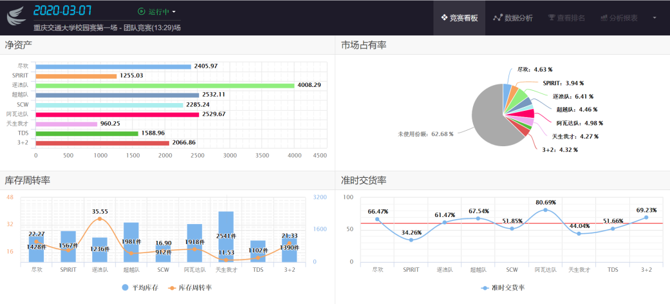Image resolution: width=670 pixels, height=304 pixels.
Task: Click the 查看排名 trophy icon
Action: (552, 18)
